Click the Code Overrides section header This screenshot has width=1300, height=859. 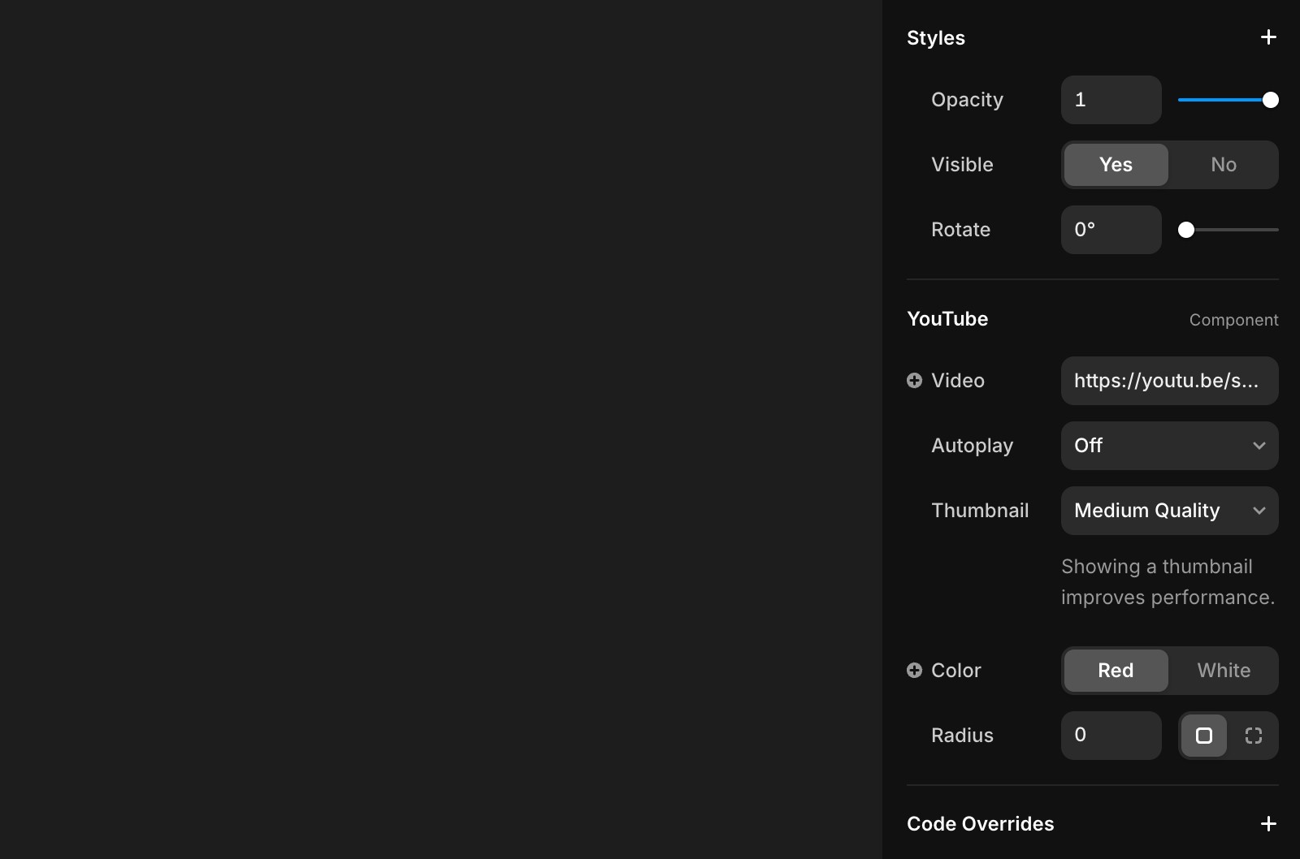(x=980, y=823)
